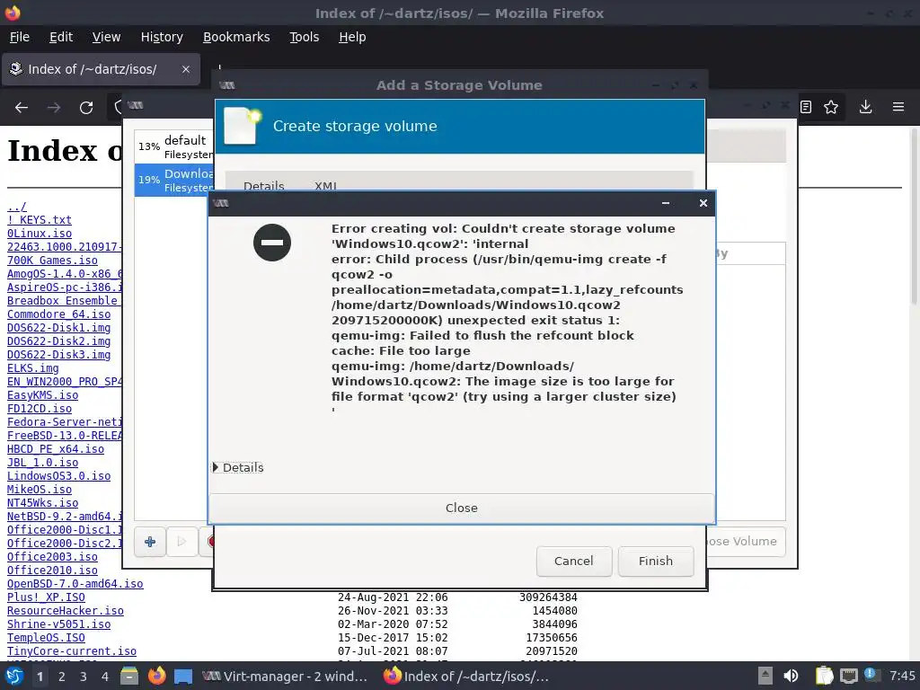
Task: Switch to workspace 2 in taskbar
Action: pyautogui.click(x=62, y=677)
